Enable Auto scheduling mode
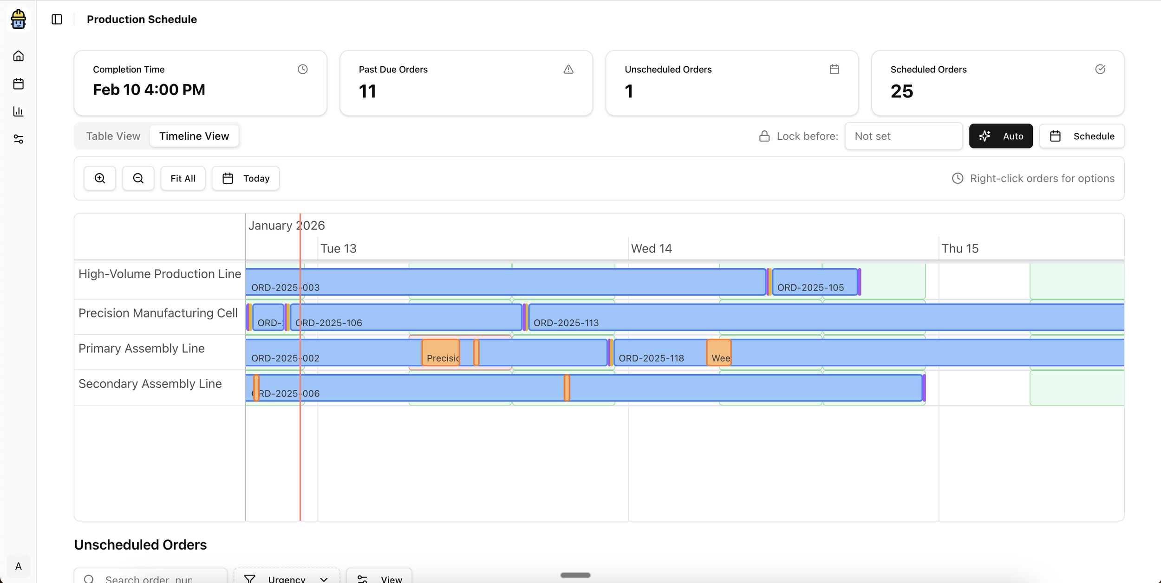This screenshot has height=583, width=1161. (x=1001, y=136)
